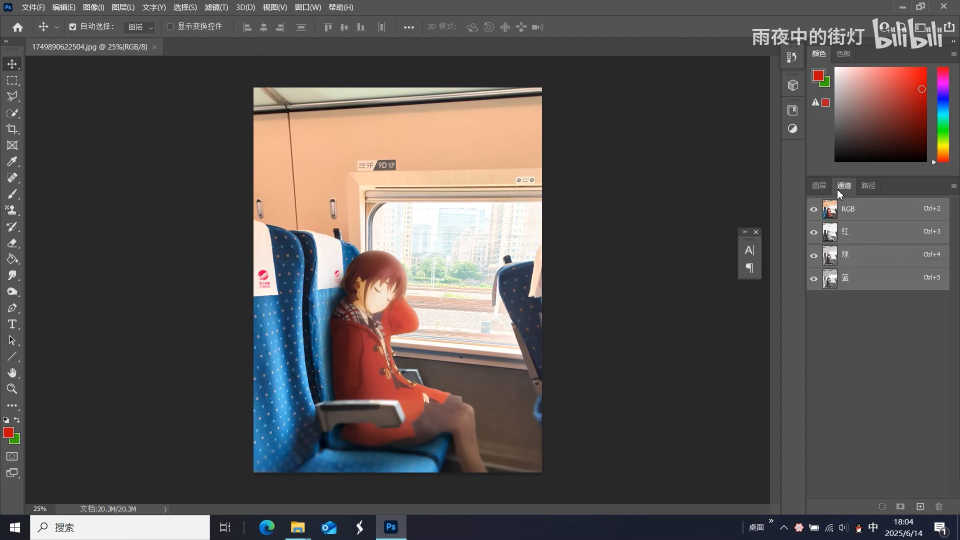Viewport: 960px width, 540px height.
Task: Select the Polygonal Lasso tool
Action: click(x=12, y=96)
